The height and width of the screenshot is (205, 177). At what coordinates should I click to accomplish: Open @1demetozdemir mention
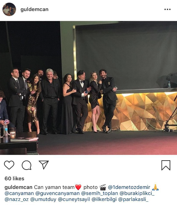[x=129, y=187]
